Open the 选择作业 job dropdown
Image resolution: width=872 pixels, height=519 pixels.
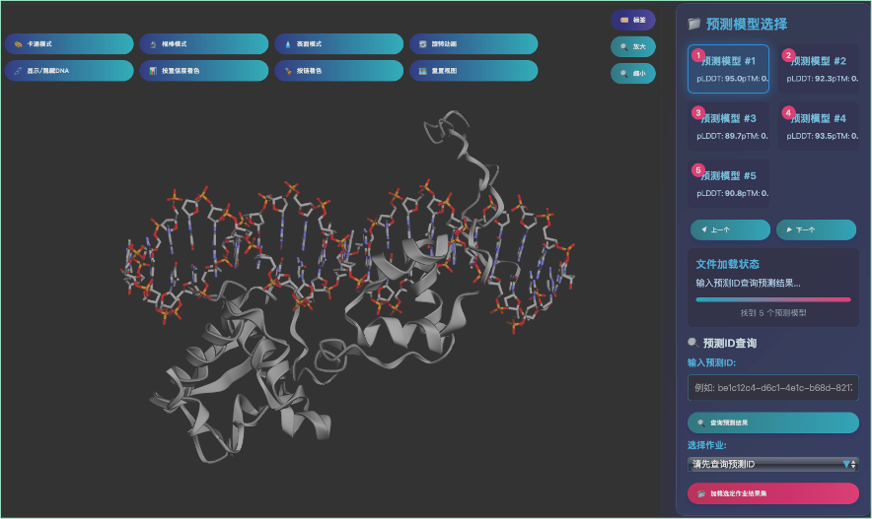click(x=772, y=464)
